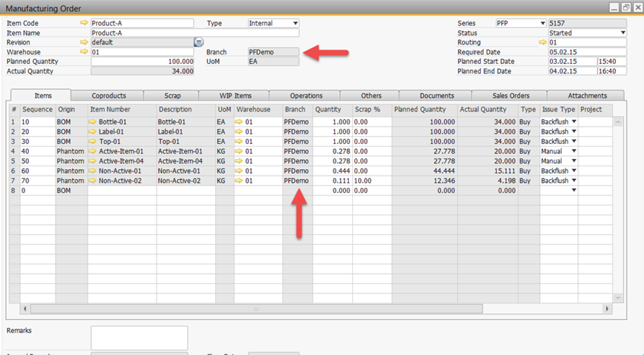Open the Revision details chooser button

[x=199, y=42]
